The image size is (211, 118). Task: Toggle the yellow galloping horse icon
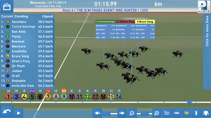pyautogui.click(x=187, y=113)
